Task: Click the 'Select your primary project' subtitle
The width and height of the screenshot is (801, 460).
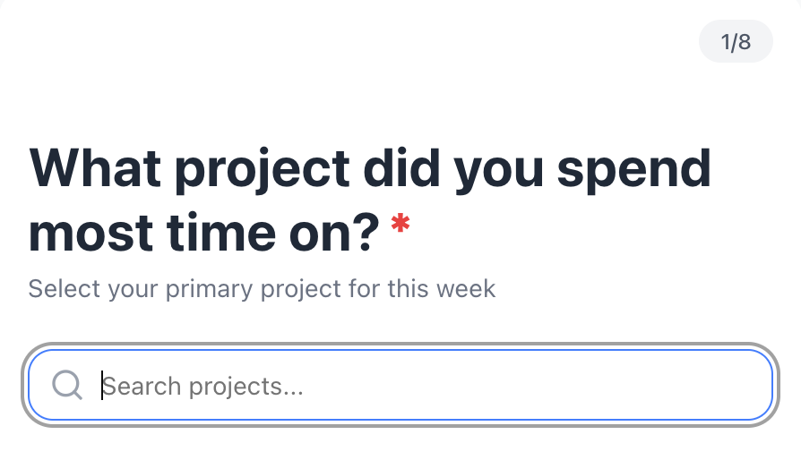Action: (x=262, y=289)
